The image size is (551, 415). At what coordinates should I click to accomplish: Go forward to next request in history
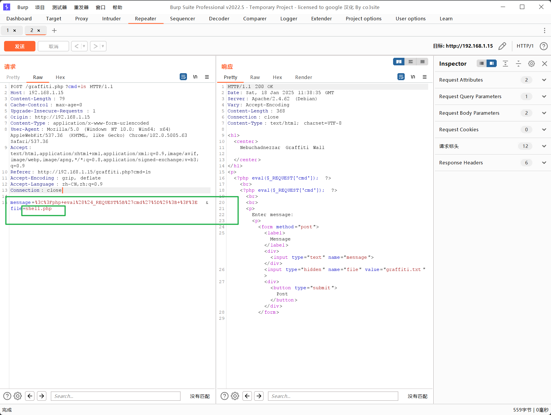click(96, 46)
